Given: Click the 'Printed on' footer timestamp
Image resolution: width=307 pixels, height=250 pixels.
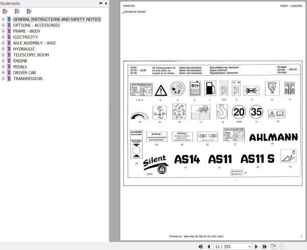Looking at the screenshot, I should 196,236.
